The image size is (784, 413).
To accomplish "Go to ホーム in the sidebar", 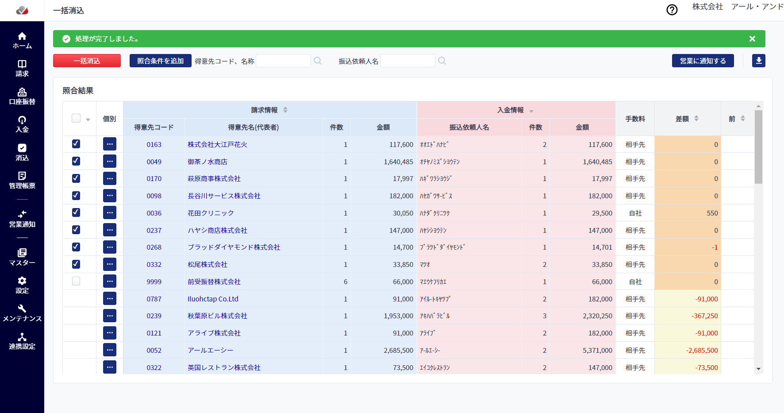I will (22, 40).
